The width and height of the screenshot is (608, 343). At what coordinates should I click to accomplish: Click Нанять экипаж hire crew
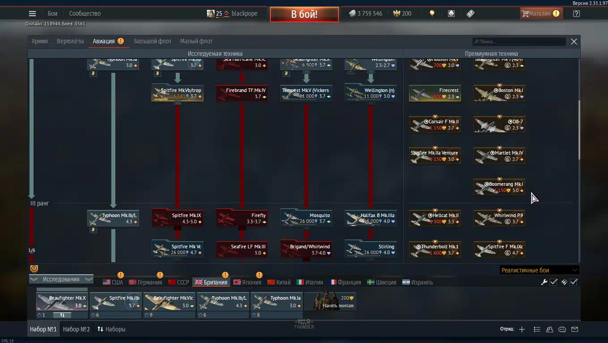(x=330, y=301)
